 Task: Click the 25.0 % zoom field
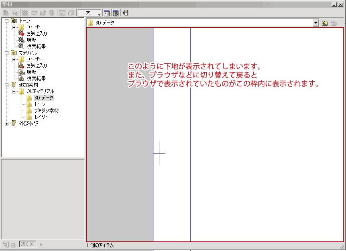[27, 244]
